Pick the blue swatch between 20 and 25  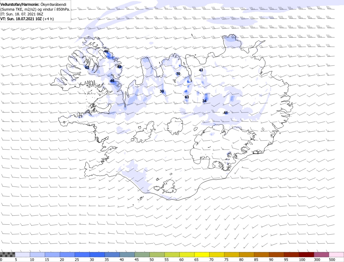point(67,254)
